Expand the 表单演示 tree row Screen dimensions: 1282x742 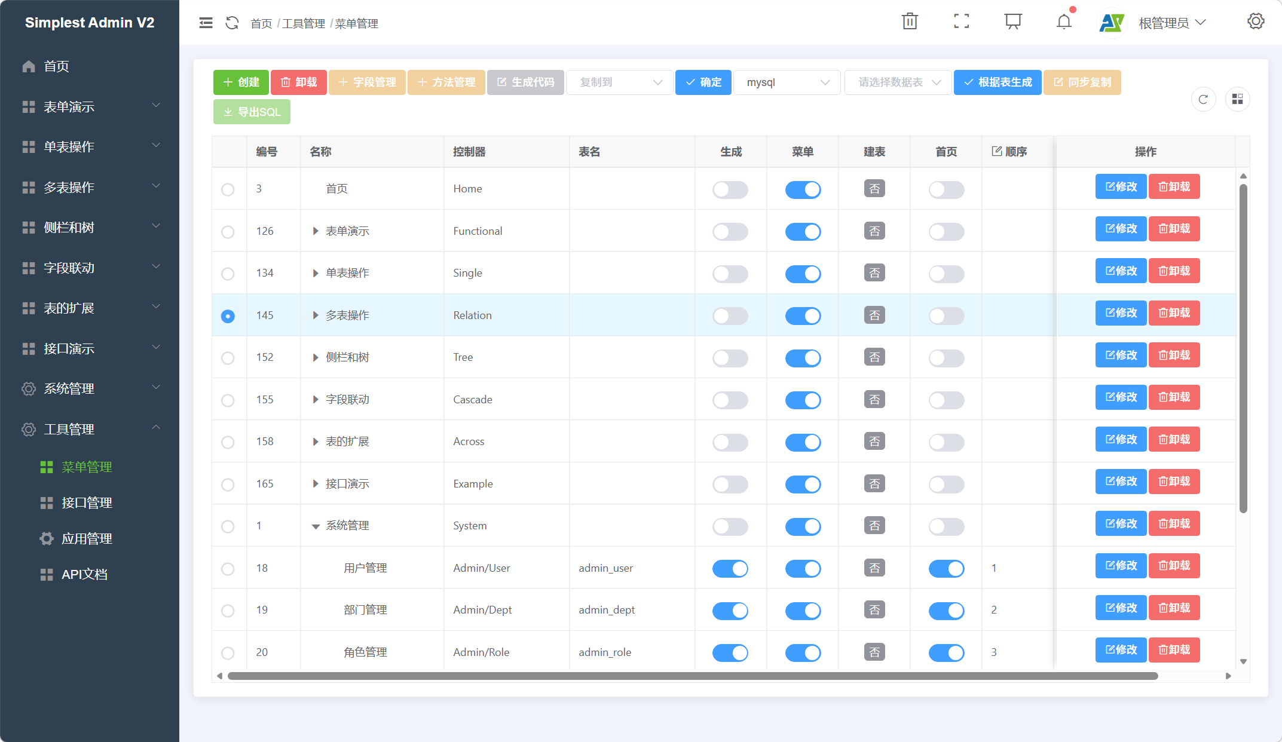(316, 231)
